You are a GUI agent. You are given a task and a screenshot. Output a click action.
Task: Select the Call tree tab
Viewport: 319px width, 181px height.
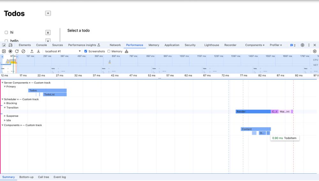tap(43, 177)
